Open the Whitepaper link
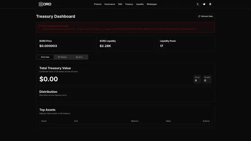Image resolution: width=251 pixels, height=141 pixels. pos(152,4)
